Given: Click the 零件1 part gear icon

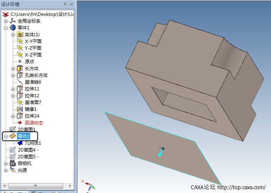Looking at the screenshot, I should click(13, 28).
